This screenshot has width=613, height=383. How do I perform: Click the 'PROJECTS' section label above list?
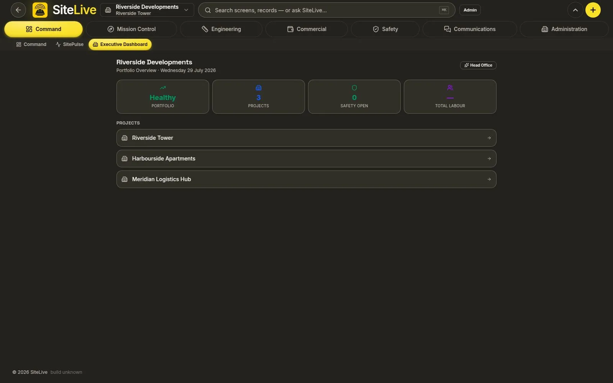[x=128, y=123]
